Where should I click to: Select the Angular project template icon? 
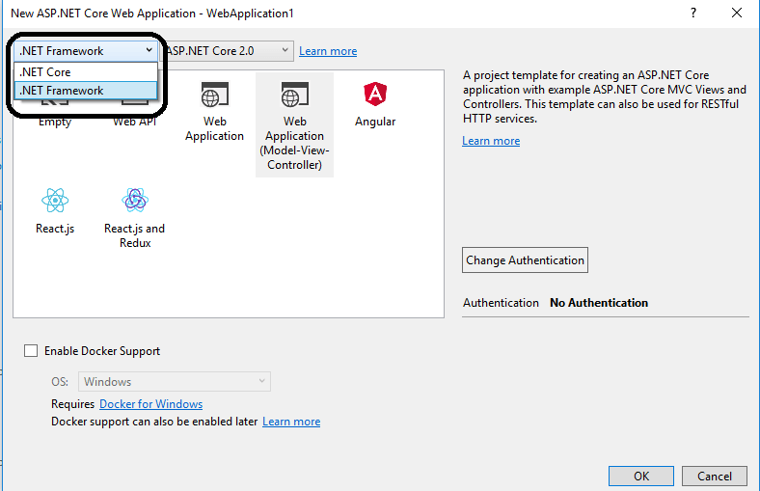click(x=374, y=95)
